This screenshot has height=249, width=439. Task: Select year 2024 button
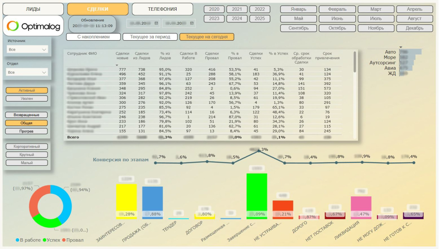237,18
